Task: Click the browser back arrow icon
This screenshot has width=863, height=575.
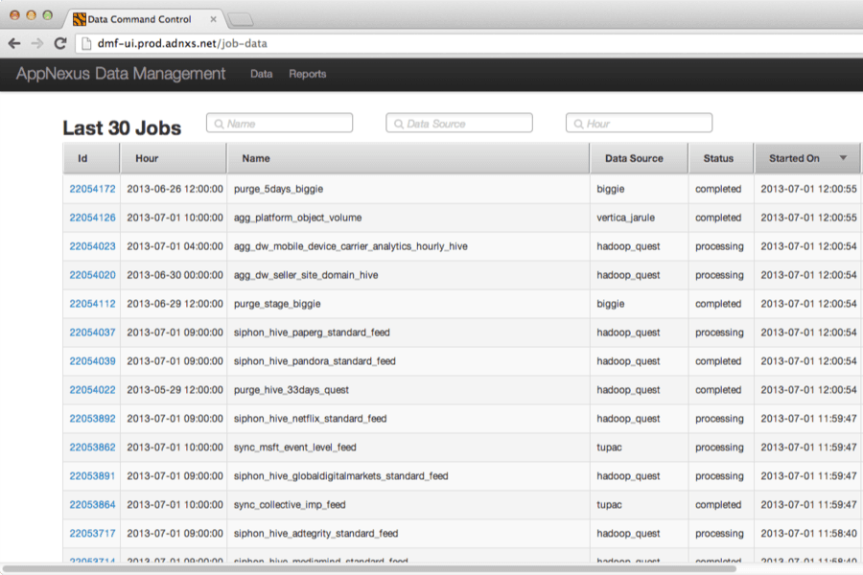Action: click(13, 43)
